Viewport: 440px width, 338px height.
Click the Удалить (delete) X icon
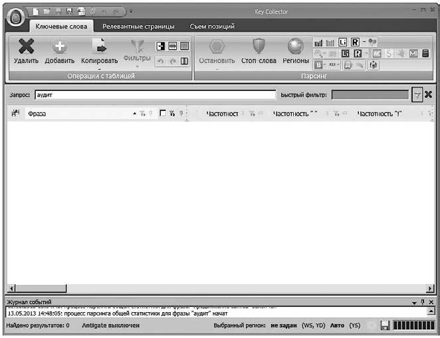coord(26,47)
